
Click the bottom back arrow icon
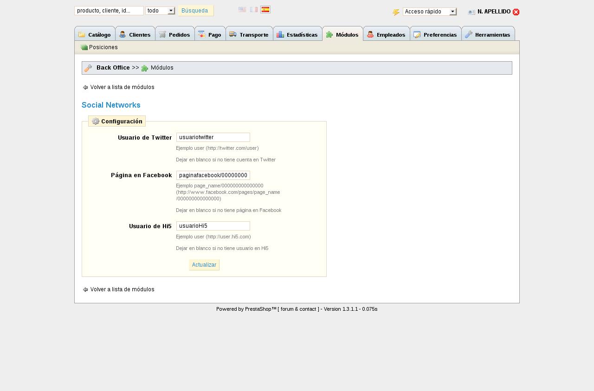(x=85, y=289)
